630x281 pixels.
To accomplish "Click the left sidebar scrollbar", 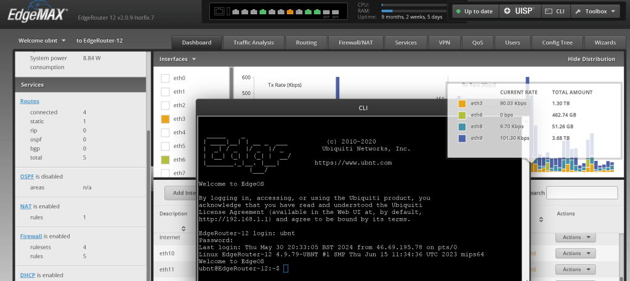I will click(x=148, y=205).
